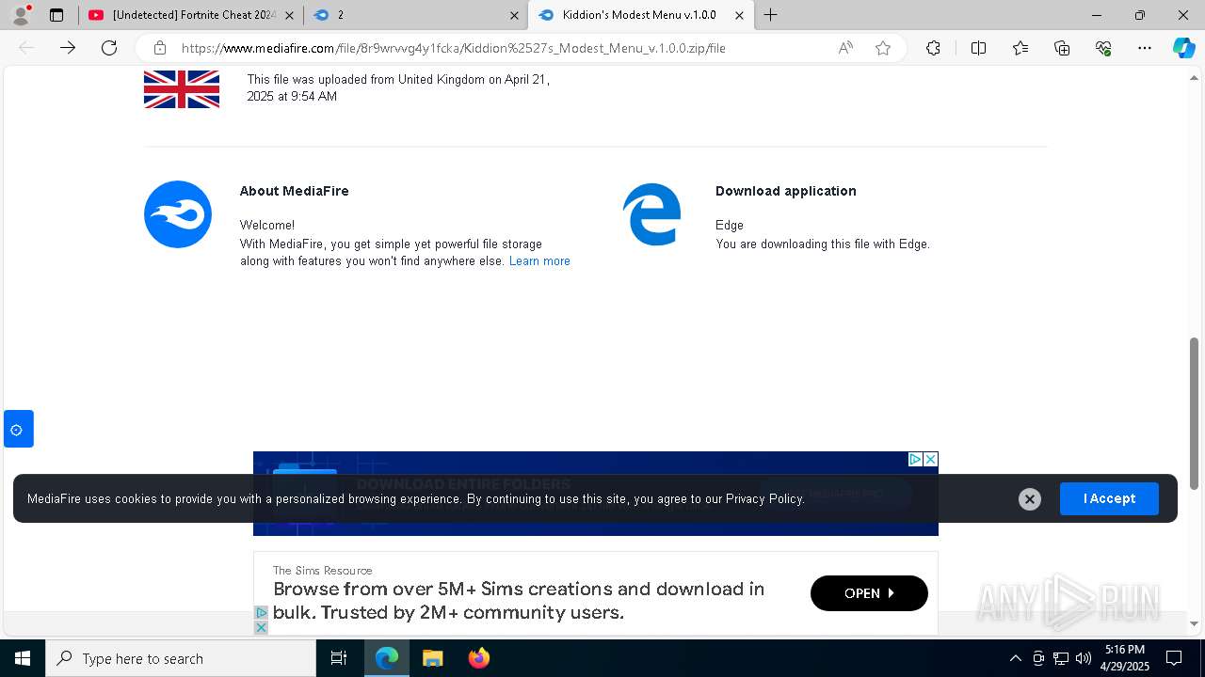This screenshot has width=1205, height=677.
Task: Go forward in browser history
Action: [68, 48]
